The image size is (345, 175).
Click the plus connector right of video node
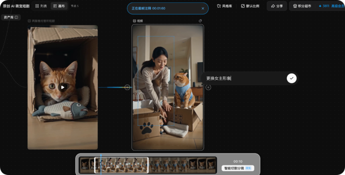[208, 87]
